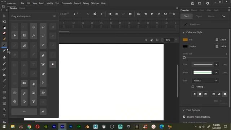The image size is (231, 130).
Task: Pick the Selection arrow in drag-and-drop tools panel
Action: (15, 35)
